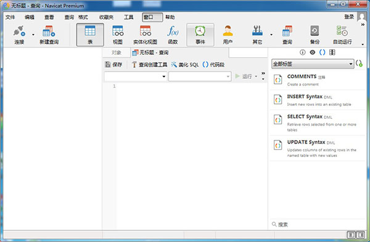Select the Event (事件) clock icon
Screen dimensions: 370x242
200,34
